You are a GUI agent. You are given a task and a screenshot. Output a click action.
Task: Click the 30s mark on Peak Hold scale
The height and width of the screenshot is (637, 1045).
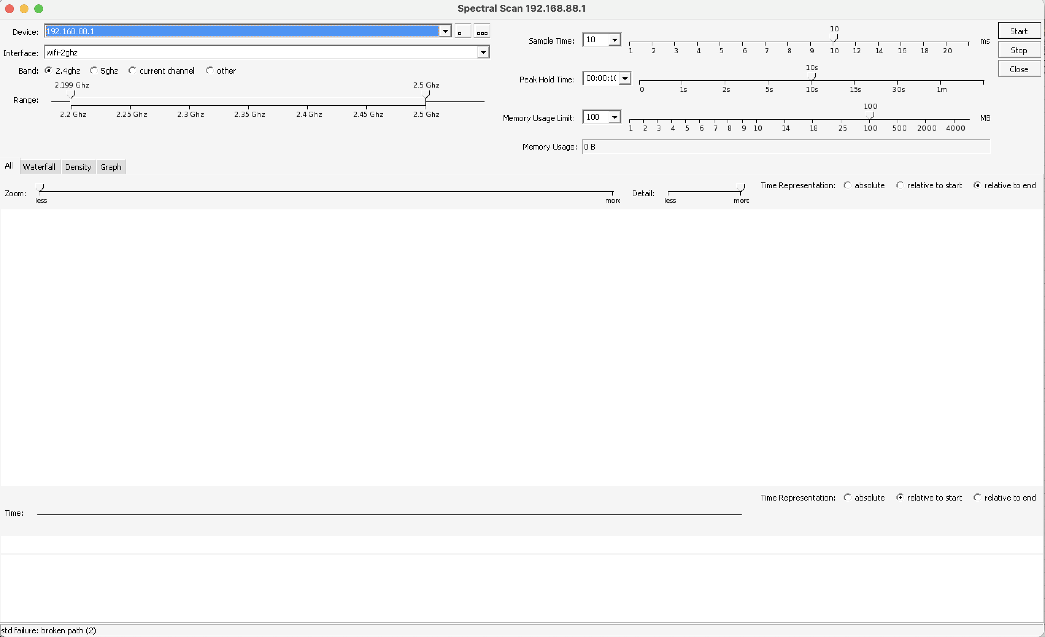(898, 89)
